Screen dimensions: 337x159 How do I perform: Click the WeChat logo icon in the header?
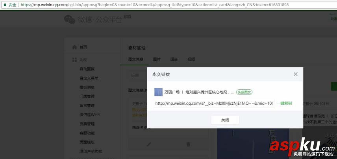pyautogui.click(x=70, y=20)
